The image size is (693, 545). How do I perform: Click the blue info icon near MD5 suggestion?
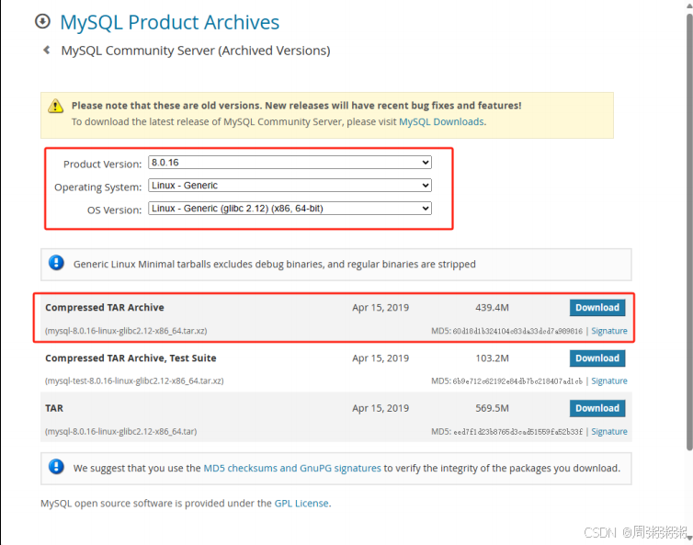click(56, 468)
